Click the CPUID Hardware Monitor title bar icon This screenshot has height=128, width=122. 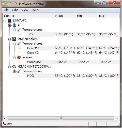(x=4, y=4)
